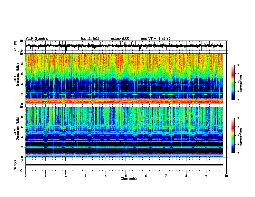
Task: Select the date text "Jan. 12, 2021"
Action: click(x=90, y=39)
